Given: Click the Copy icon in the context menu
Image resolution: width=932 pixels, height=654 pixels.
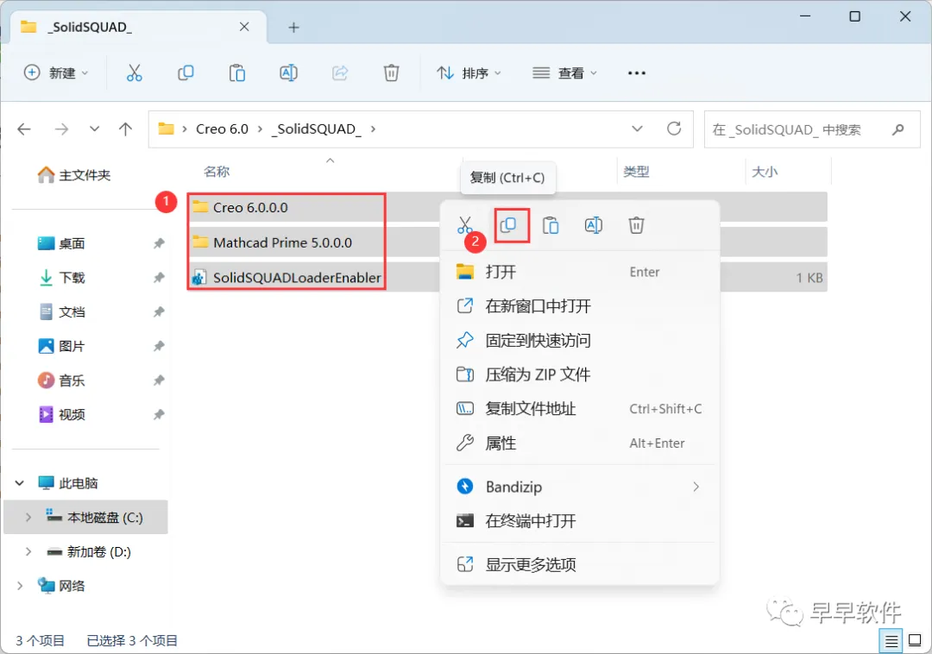Looking at the screenshot, I should (x=508, y=225).
